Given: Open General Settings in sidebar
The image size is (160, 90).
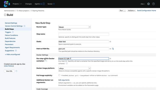Looking at the screenshot, I should coord(11,23).
